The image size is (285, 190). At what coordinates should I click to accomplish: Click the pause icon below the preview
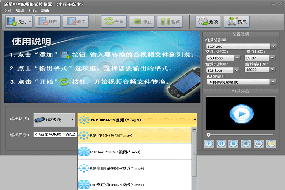(x=221, y=144)
